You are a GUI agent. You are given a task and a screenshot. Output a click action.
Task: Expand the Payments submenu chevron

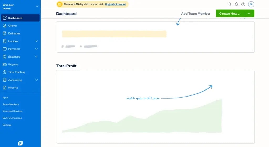click(36, 49)
